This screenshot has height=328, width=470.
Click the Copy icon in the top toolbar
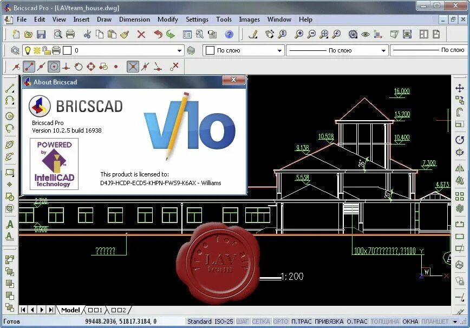click(x=100, y=34)
